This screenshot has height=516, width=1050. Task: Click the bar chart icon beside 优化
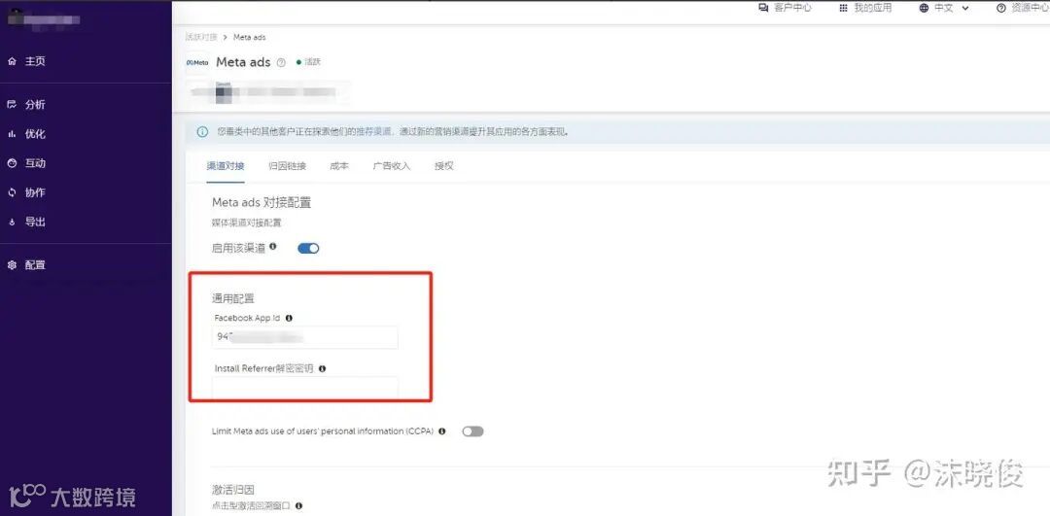tap(12, 134)
